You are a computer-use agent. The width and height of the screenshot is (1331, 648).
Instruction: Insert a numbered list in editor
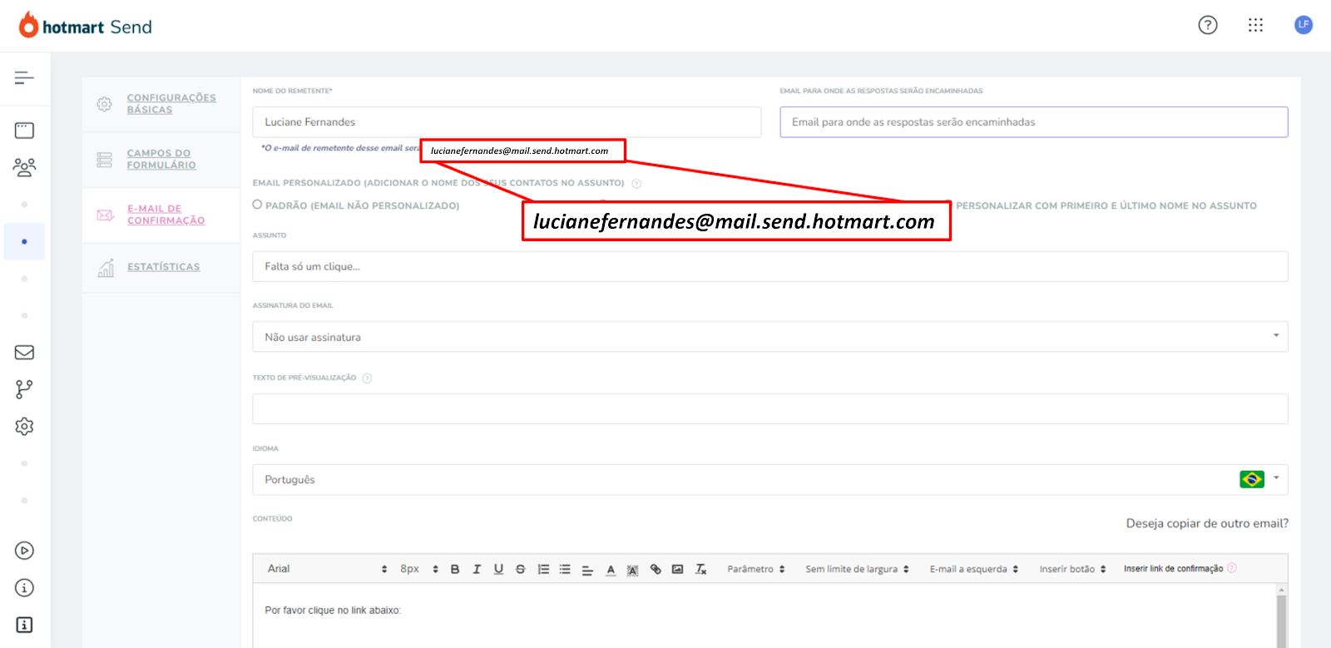(543, 570)
